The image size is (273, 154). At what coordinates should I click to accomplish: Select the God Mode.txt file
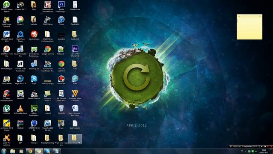coord(75,124)
